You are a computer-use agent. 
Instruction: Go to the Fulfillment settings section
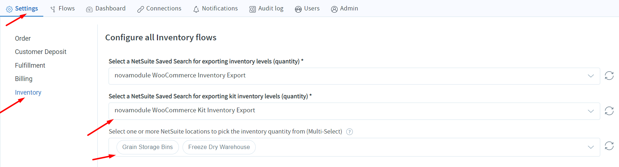pos(30,66)
